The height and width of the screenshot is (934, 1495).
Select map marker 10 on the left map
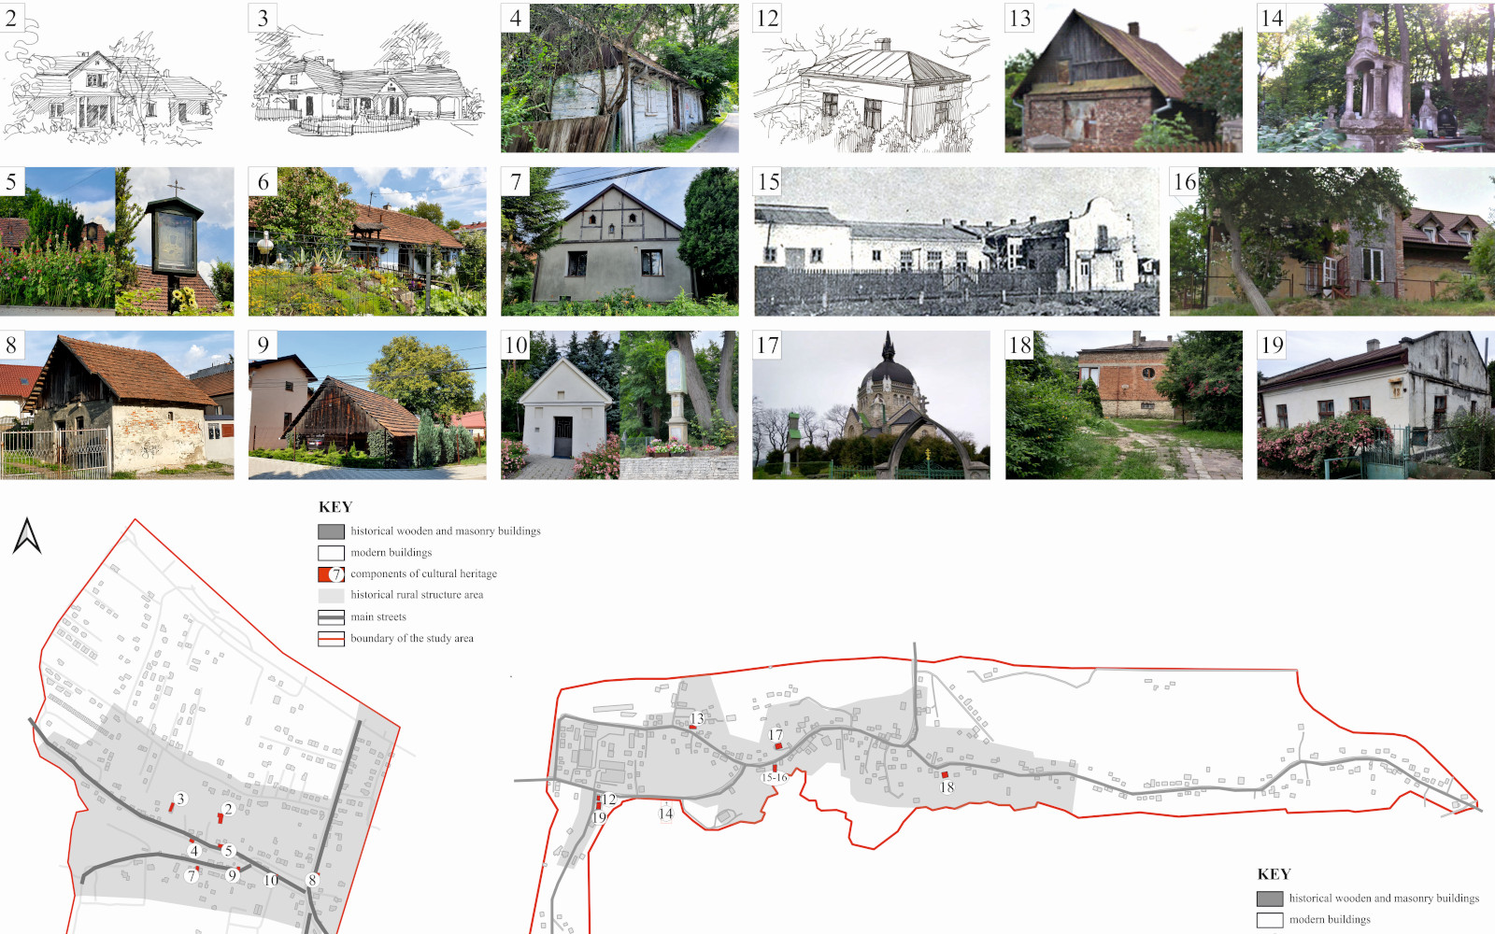pos(271,880)
